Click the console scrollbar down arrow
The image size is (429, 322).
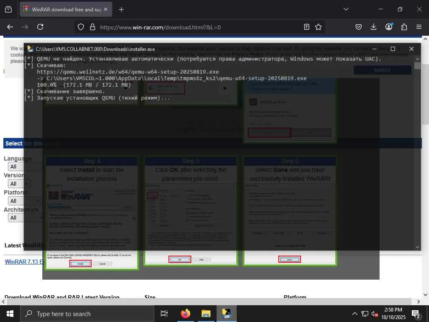pyautogui.click(x=417, y=247)
